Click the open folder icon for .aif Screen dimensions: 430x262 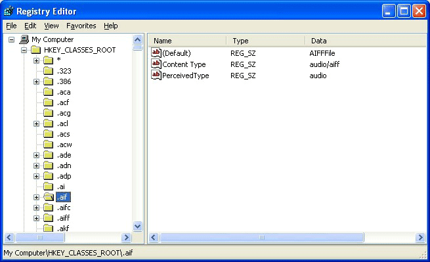(x=49, y=197)
